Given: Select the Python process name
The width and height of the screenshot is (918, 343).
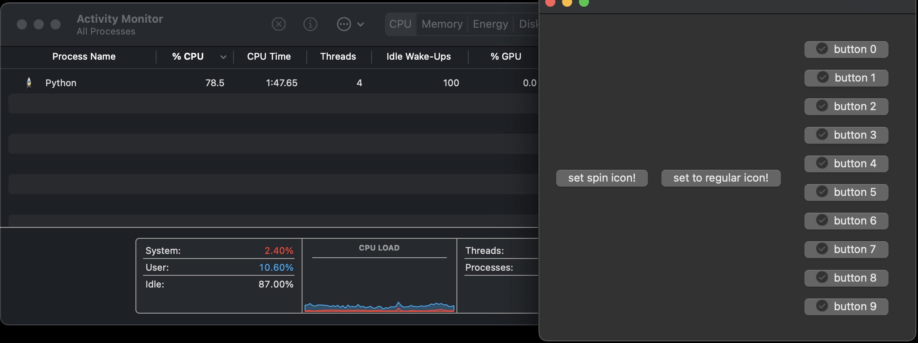Looking at the screenshot, I should coord(61,83).
